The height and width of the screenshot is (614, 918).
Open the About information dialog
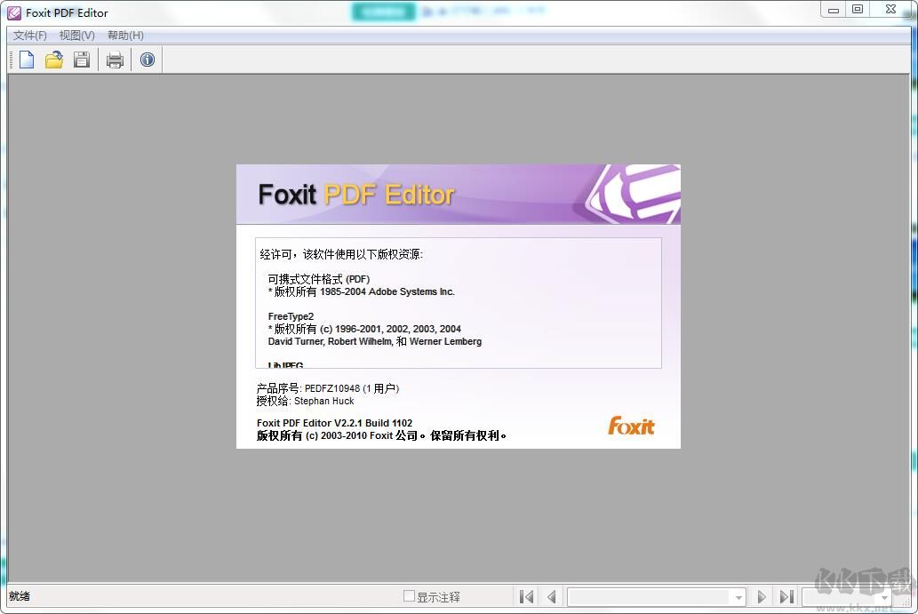point(147,59)
